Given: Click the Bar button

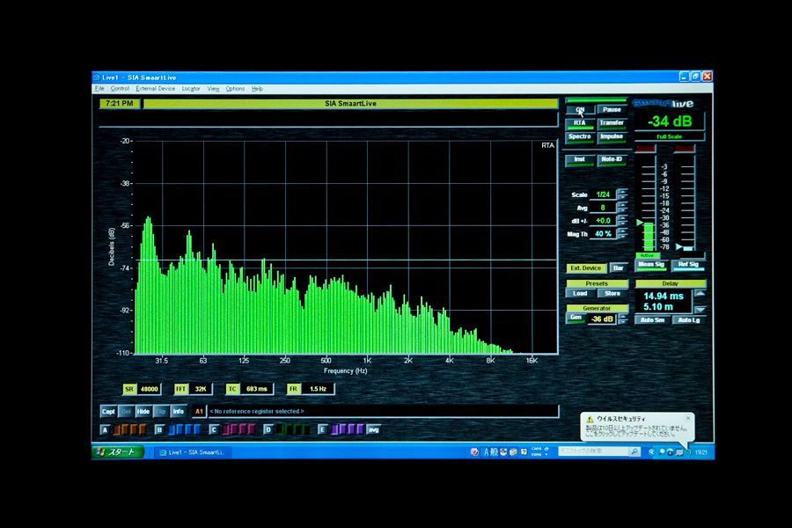Looking at the screenshot, I should click(619, 268).
